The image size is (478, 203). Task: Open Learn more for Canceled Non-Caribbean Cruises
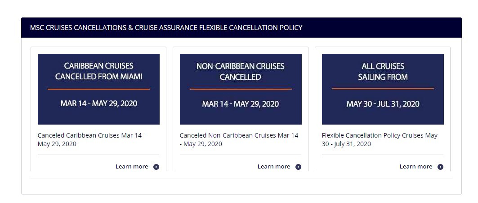coord(274,167)
